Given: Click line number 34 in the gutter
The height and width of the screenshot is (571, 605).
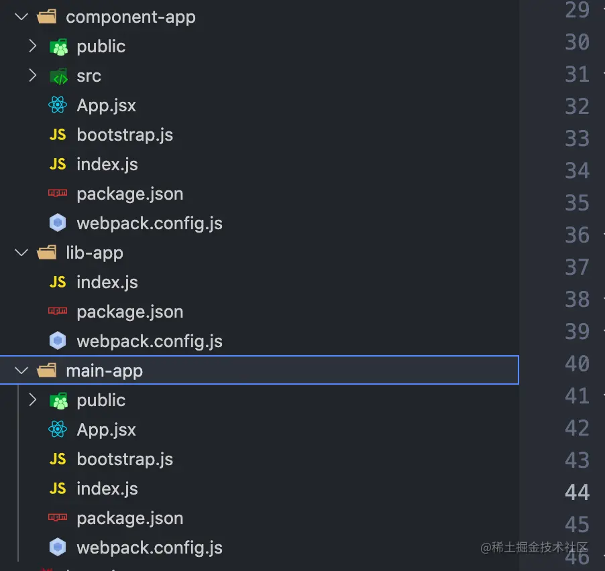Looking at the screenshot, I should (577, 170).
